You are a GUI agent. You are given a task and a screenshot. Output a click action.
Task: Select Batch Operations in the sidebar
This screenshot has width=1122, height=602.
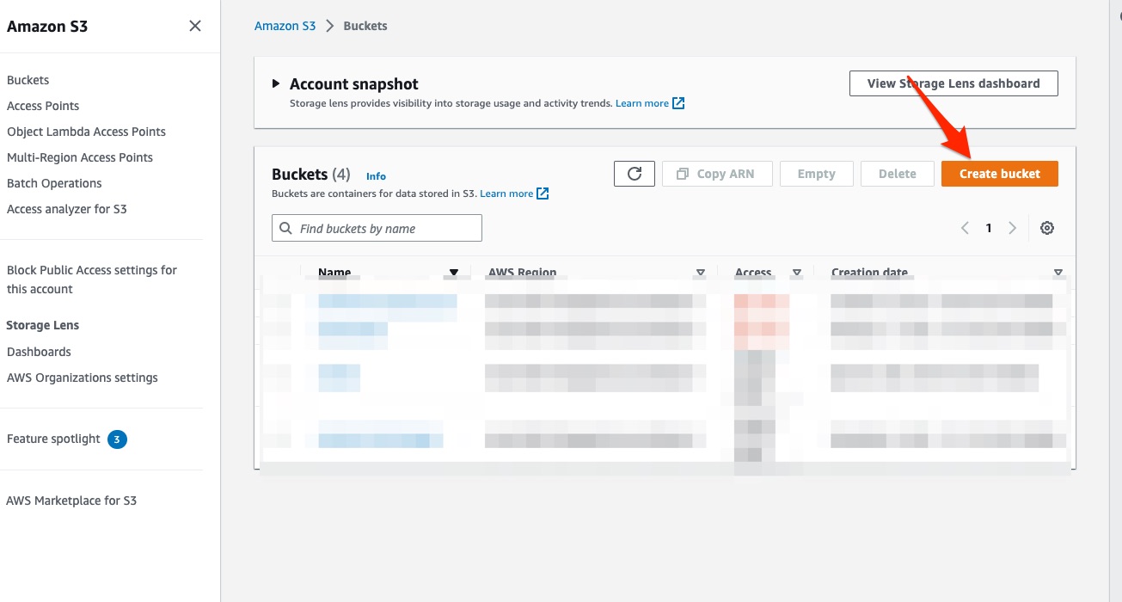point(53,183)
